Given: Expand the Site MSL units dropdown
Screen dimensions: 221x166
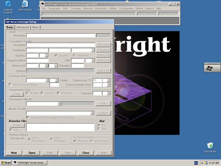Looking at the screenshot, I should (x=47, y=55).
